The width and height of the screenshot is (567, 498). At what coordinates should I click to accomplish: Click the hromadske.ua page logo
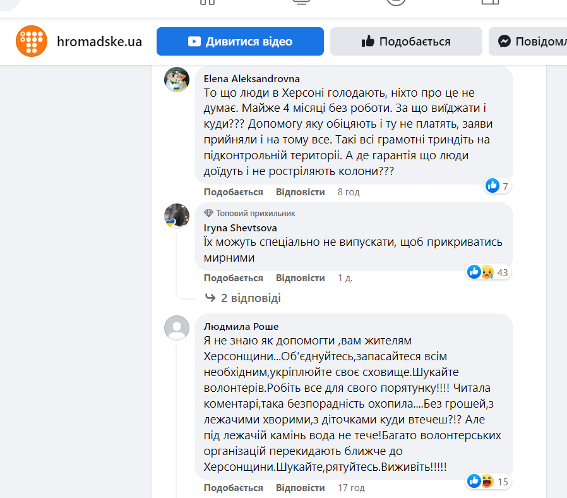tap(32, 42)
